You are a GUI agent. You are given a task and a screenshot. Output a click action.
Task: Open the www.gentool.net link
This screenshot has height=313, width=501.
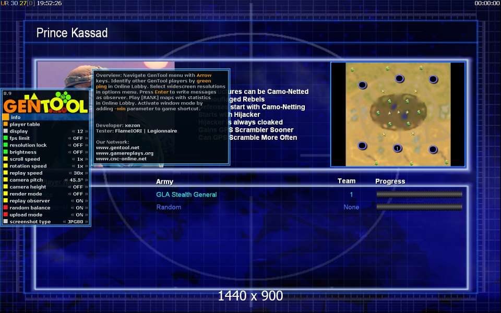click(x=117, y=148)
